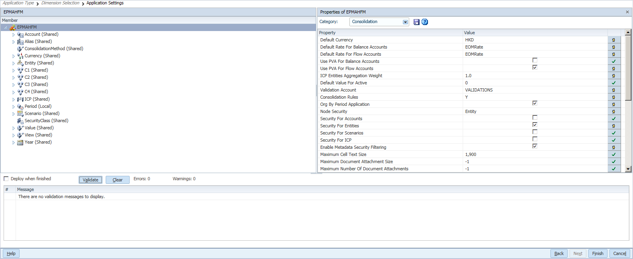Viewport: 633px width, 259px height.
Task: Click green check for Maximum Cell Text Size
Action: pyautogui.click(x=613, y=154)
